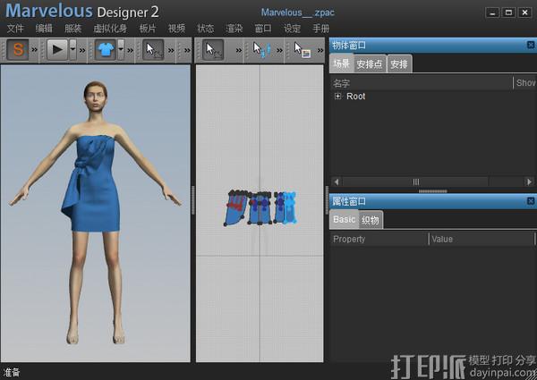Open dropdown arrow next to T-shirt icon
The width and height of the screenshot is (537, 380).
121,50
